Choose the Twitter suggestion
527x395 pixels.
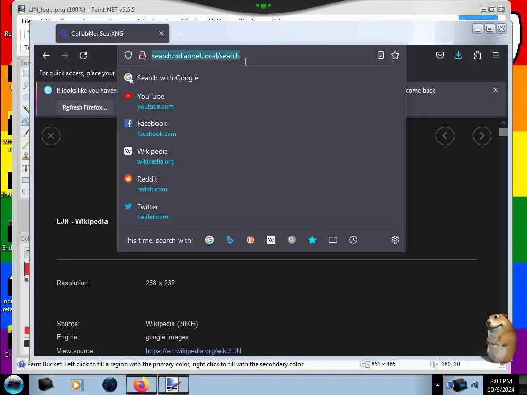[261, 211]
